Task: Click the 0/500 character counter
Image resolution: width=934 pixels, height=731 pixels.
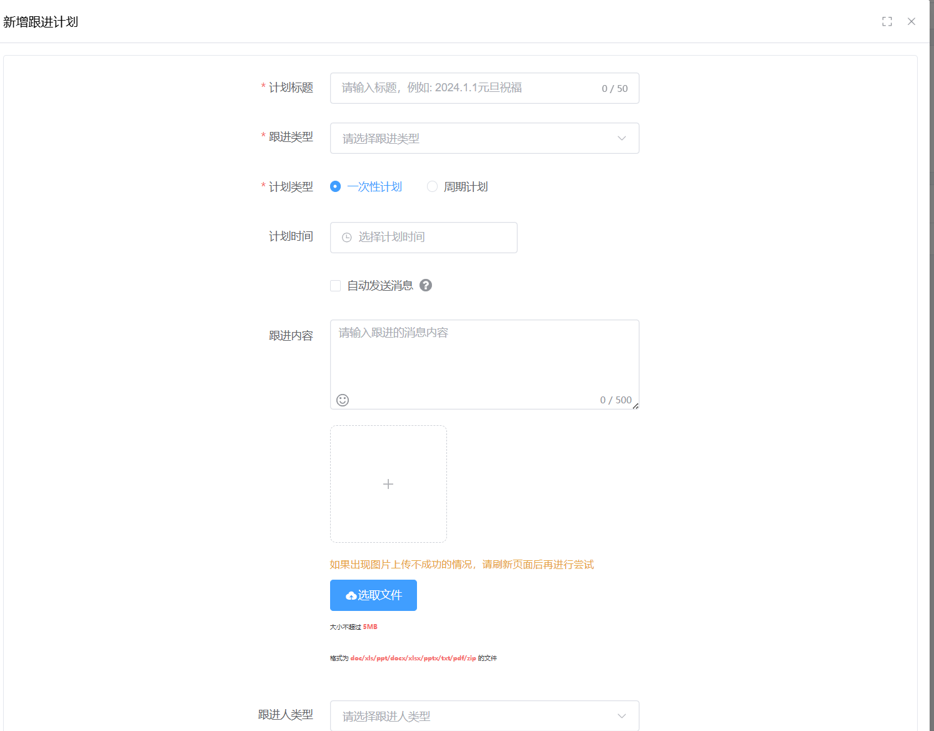Action: [x=616, y=400]
